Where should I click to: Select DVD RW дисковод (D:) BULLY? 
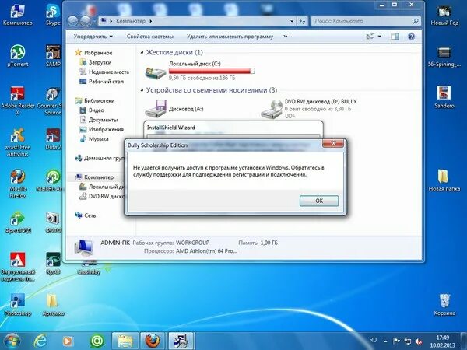pos(308,109)
